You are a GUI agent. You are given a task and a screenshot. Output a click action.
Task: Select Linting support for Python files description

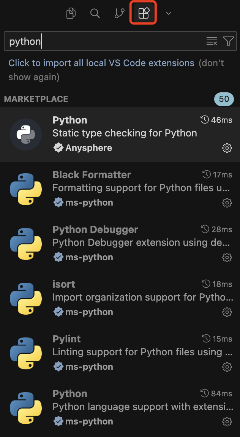pos(143,352)
